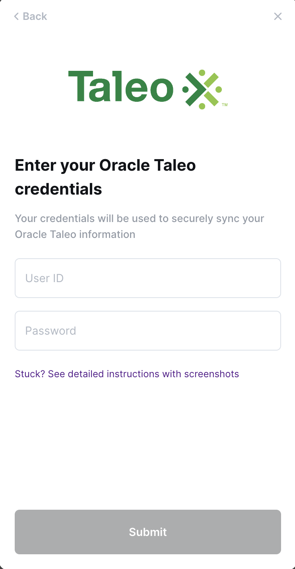
Task: Close the dialog with the X icon
Action: (x=278, y=16)
